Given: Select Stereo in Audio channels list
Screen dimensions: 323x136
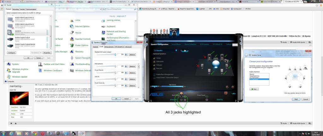Looking at the screenshot, I should pos(259,74).
